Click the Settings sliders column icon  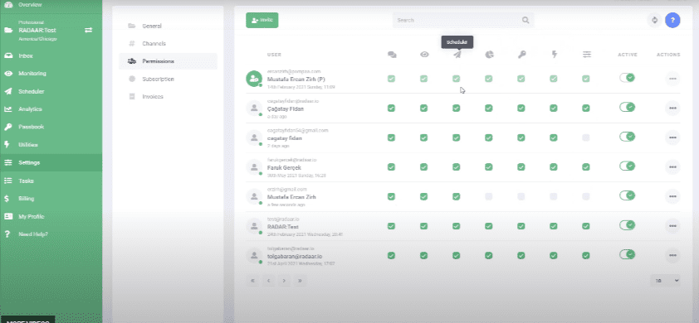point(587,55)
